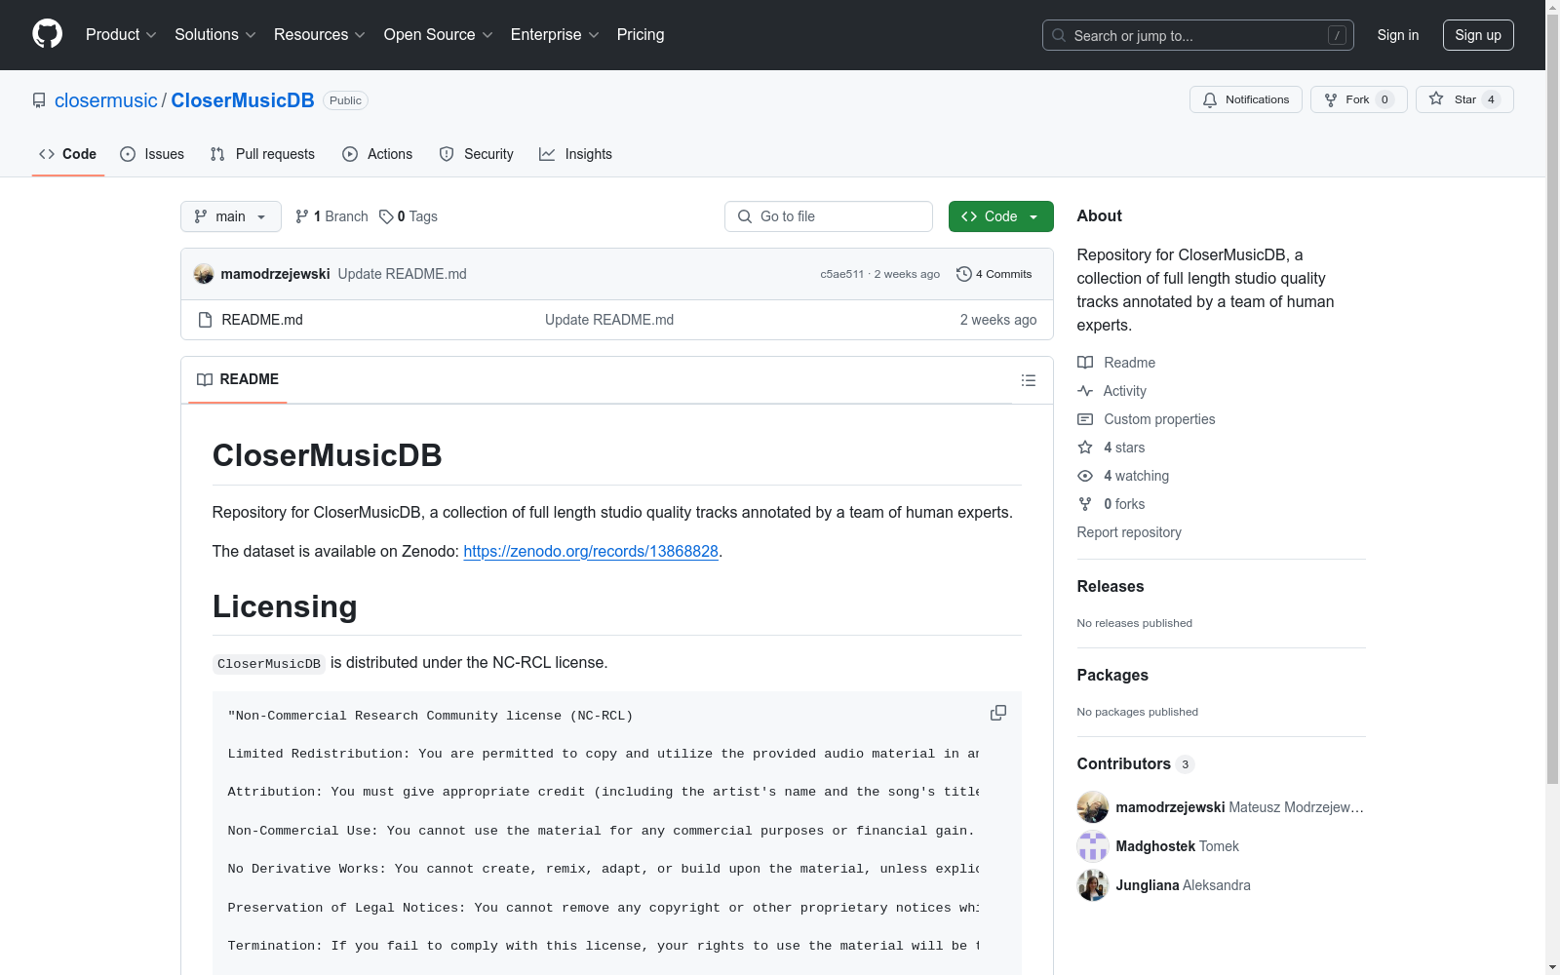Open the Contributors heading link
1560x975 pixels.
point(1136,763)
